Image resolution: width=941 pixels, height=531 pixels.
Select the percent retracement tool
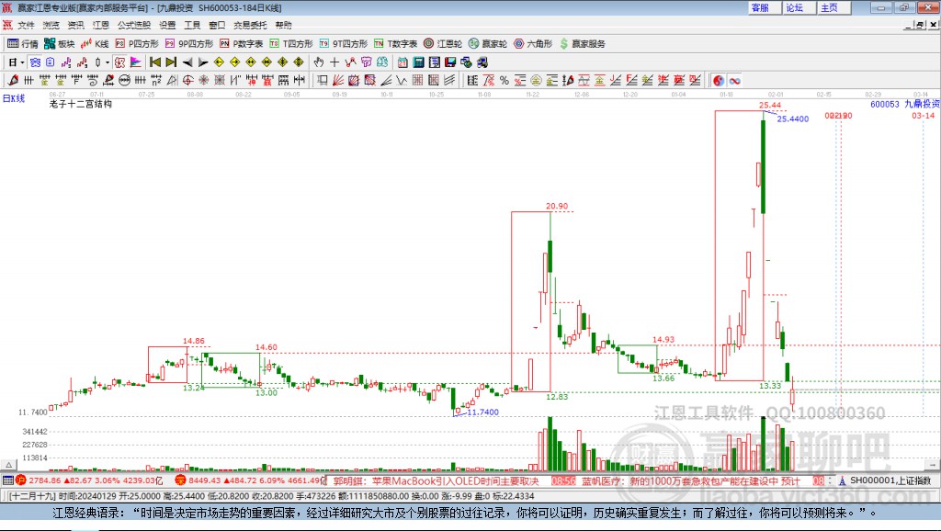coord(505,81)
